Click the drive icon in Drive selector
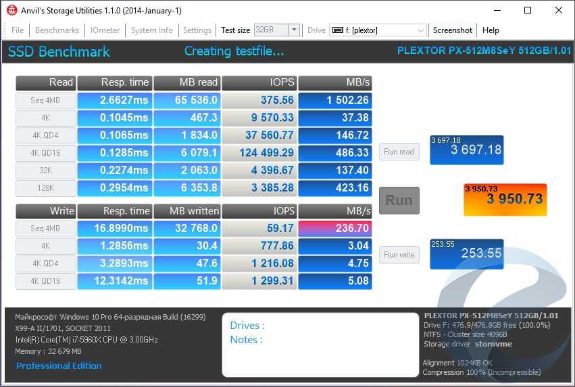 337,30
